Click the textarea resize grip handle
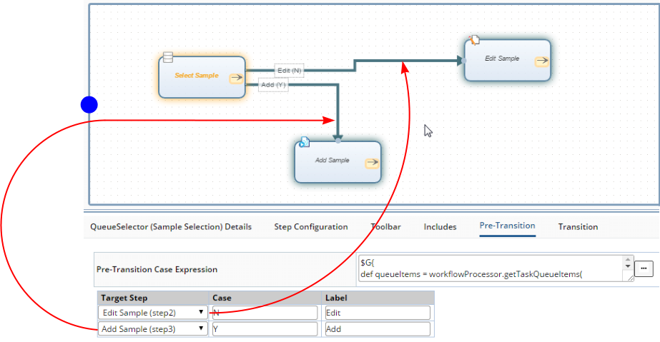Screen dimensions: 660x342 (x=630, y=278)
